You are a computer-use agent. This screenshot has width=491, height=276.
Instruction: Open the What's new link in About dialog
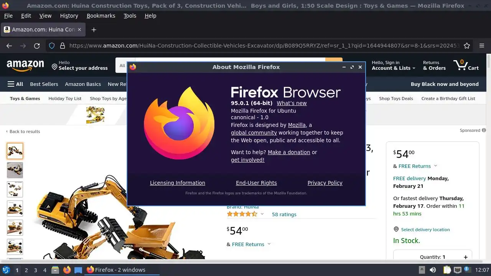[292, 103]
